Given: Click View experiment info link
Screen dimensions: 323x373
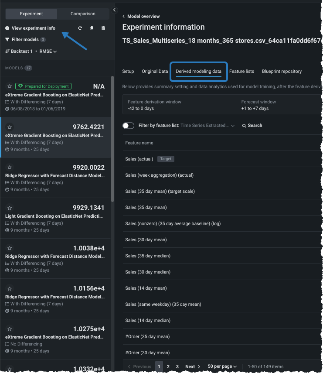Looking at the screenshot, I should [33, 28].
